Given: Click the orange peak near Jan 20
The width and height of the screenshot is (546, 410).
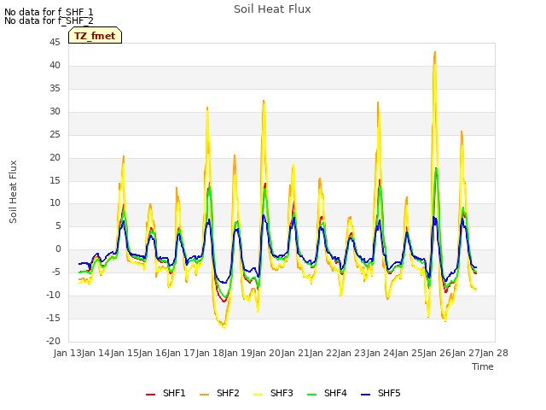Looking at the screenshot, I should click(264, 101).
